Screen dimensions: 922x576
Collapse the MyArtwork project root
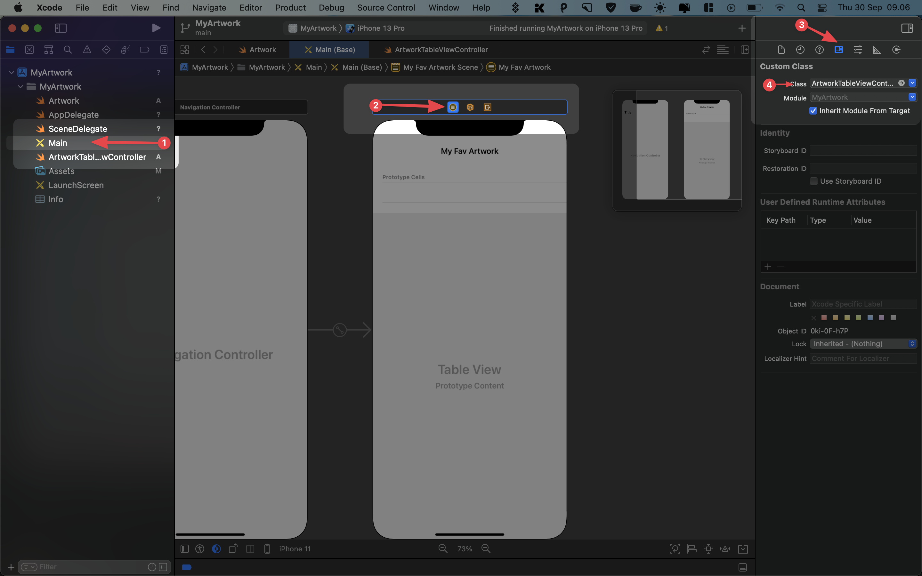click(12, 72)
